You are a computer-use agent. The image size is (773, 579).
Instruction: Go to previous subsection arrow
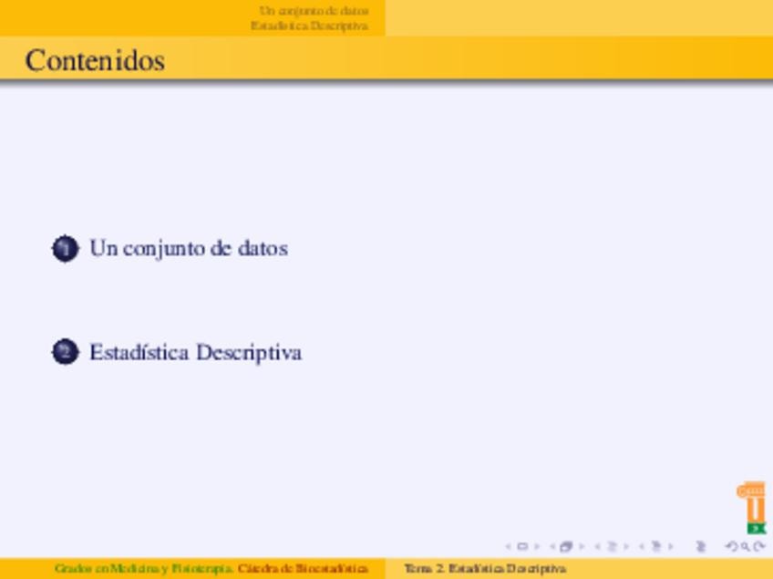[597, 546]
